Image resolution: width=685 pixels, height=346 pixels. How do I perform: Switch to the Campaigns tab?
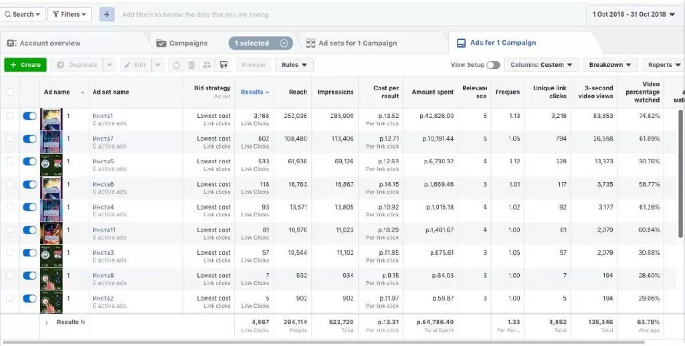tap(187, 43)
